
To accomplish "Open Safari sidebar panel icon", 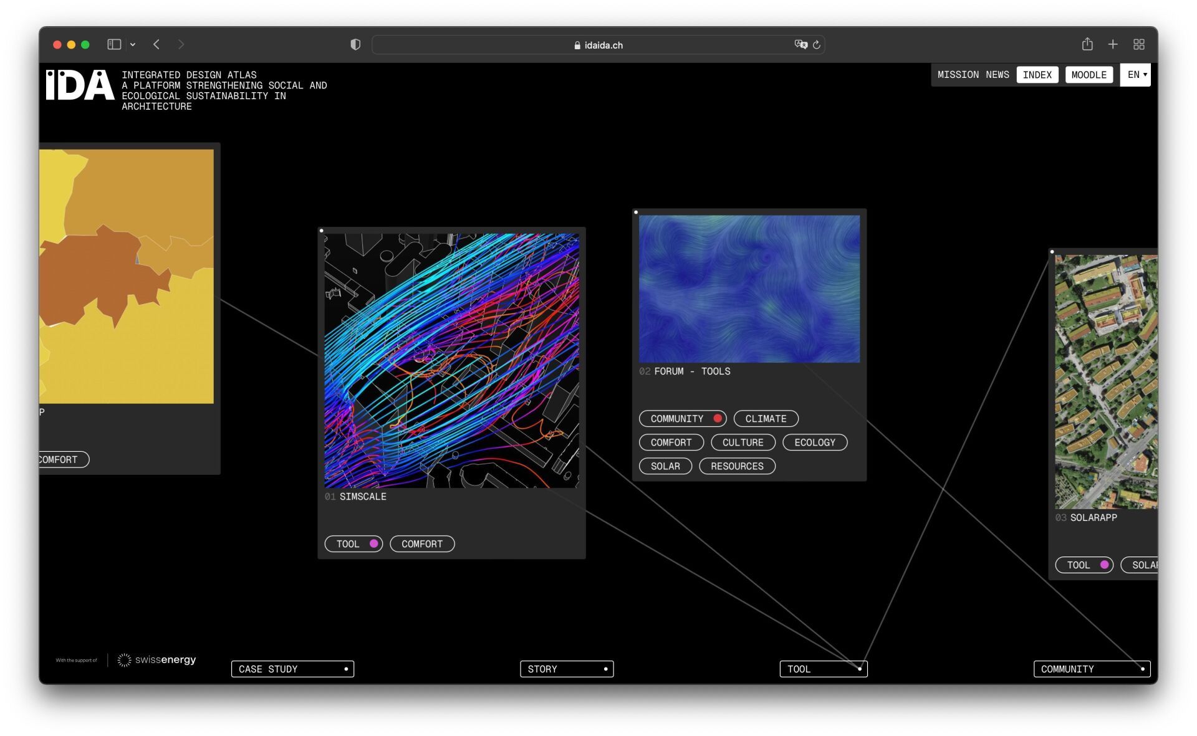I will click(x=114, y=44).
